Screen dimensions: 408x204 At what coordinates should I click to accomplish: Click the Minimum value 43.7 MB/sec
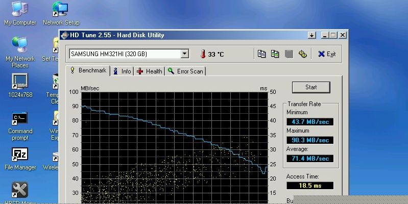[310, 121]
